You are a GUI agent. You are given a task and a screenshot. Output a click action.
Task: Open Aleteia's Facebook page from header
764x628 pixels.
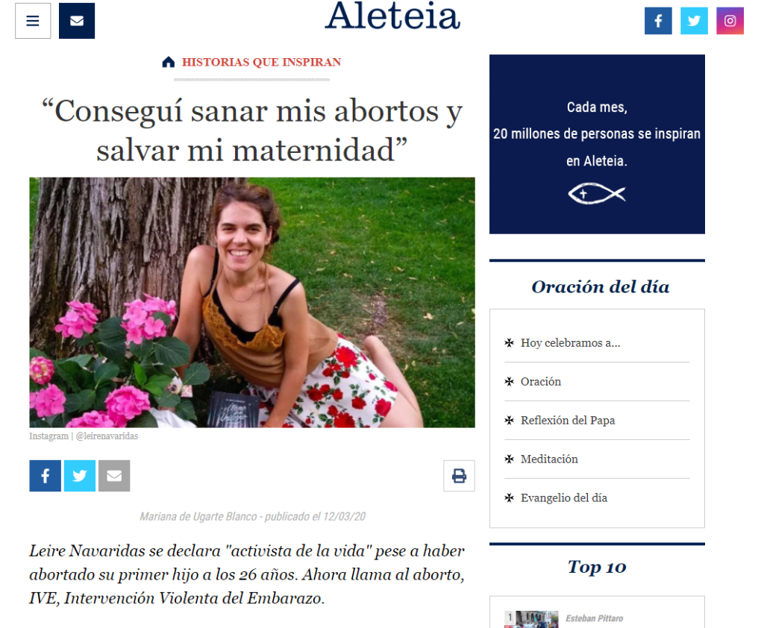(658, 21)
